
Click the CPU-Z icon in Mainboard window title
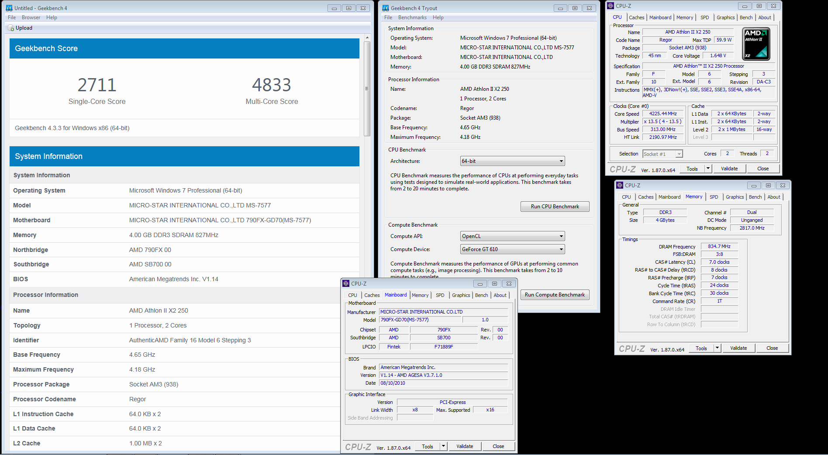pos(346,283)
